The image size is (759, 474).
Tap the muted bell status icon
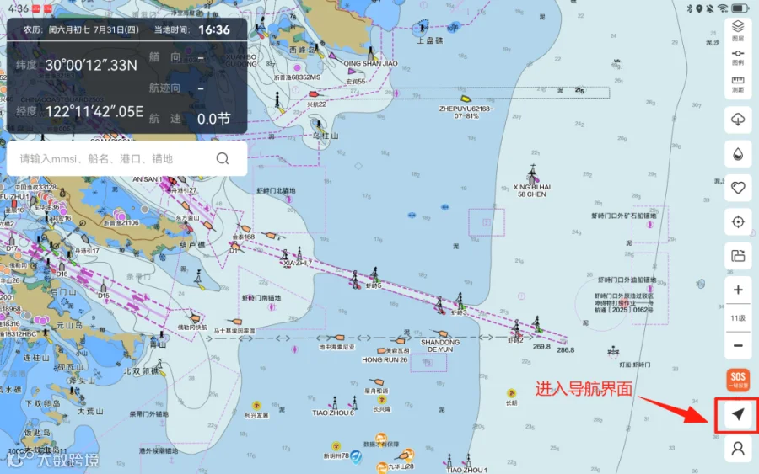point(710,8)
